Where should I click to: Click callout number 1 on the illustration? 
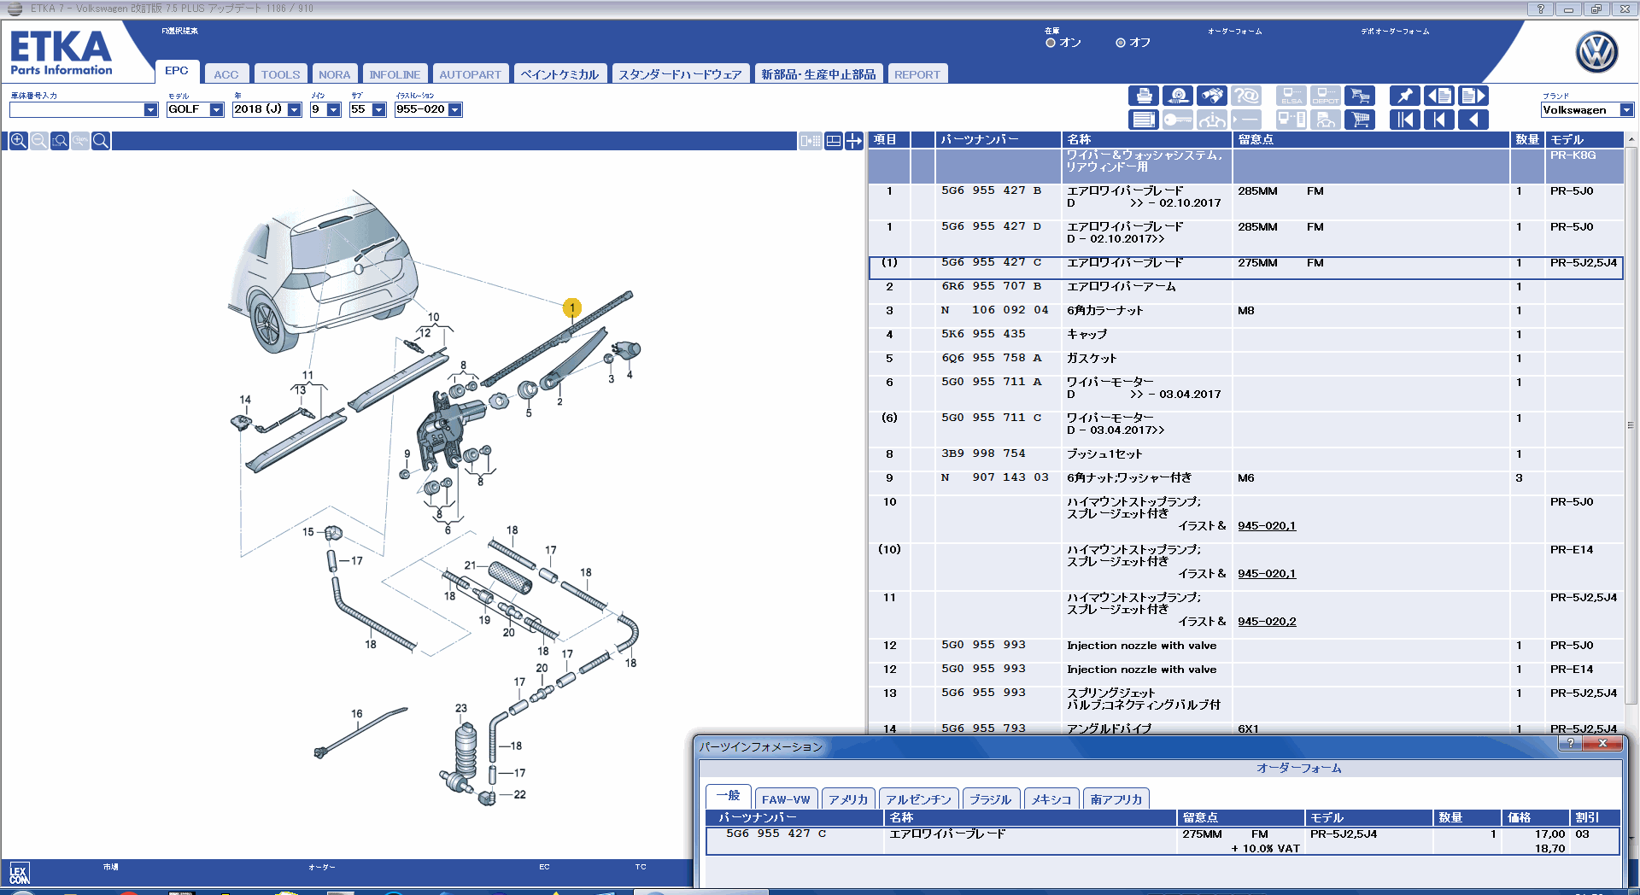pyautogui.click(x=572, y=307)
